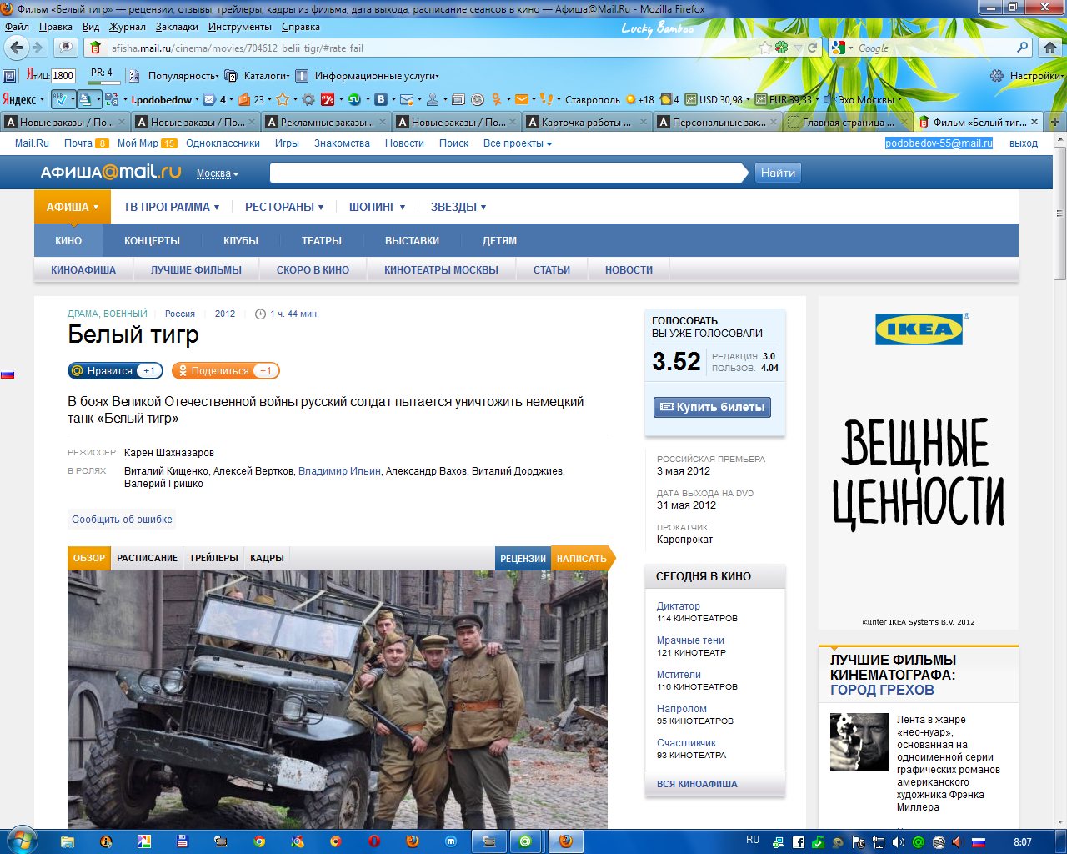The height and width of the screenshot is (854, 1067).
Task: Open the Закладки menu
Action: [x=177, y=27]
